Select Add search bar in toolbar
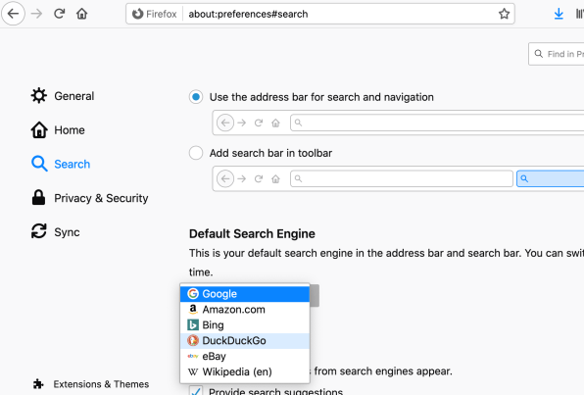 (196, 153)
